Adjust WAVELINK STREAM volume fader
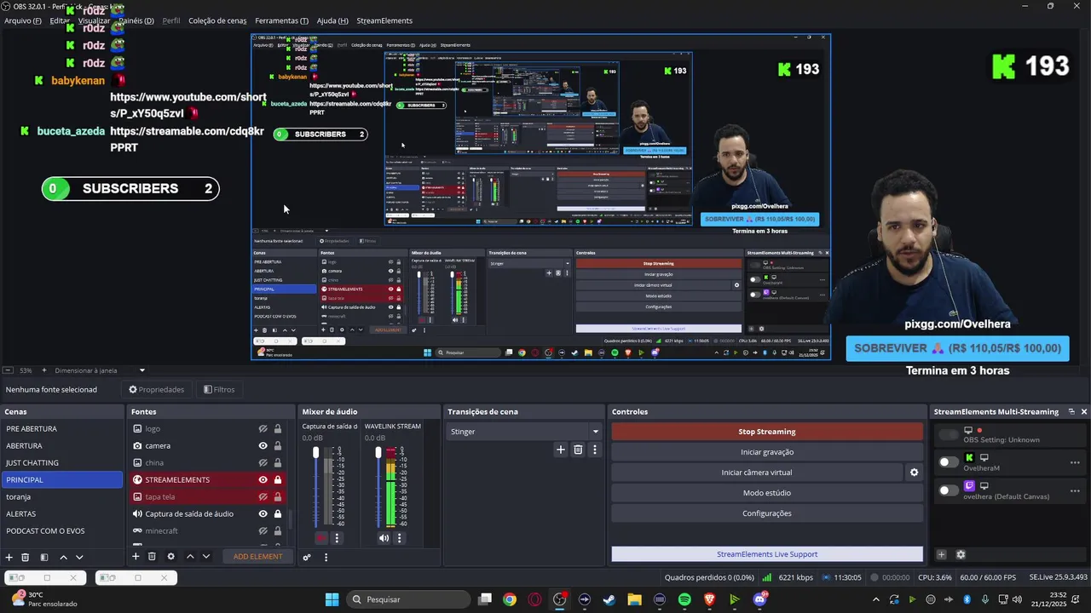The width and height of the screenshot is (1091, 613). pos(378,453)
